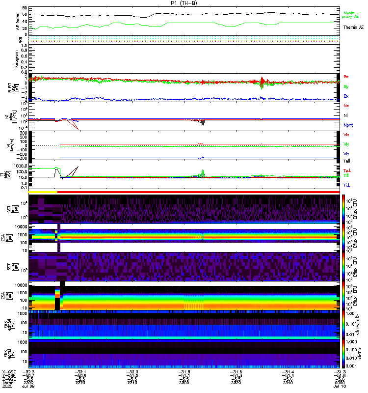Click the -31.4 X-GSE value
This screenshot has height=393, width=368.
coord(288,372)
